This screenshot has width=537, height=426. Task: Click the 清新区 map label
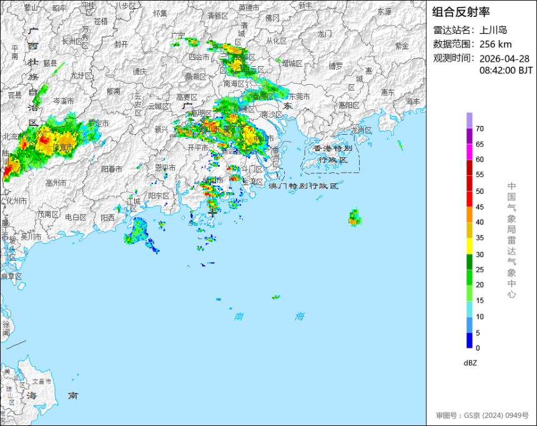[217, 16]
